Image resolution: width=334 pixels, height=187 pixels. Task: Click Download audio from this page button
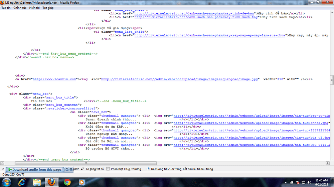point(35,169)
